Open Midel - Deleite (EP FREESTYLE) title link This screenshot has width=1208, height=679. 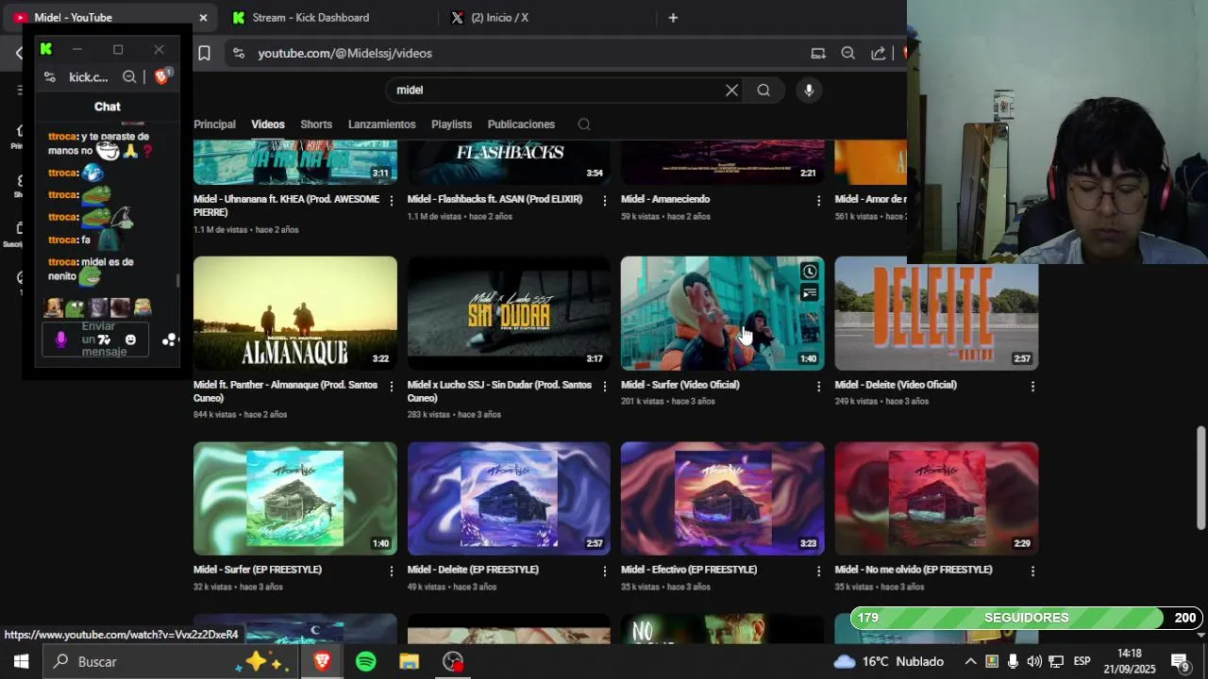point(473,570)
